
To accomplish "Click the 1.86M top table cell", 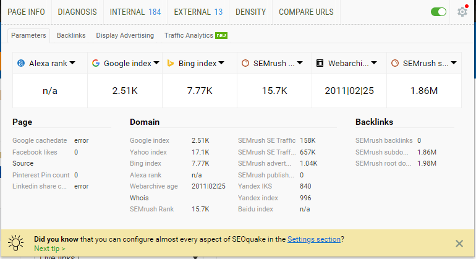I will [x=424, y=91].
